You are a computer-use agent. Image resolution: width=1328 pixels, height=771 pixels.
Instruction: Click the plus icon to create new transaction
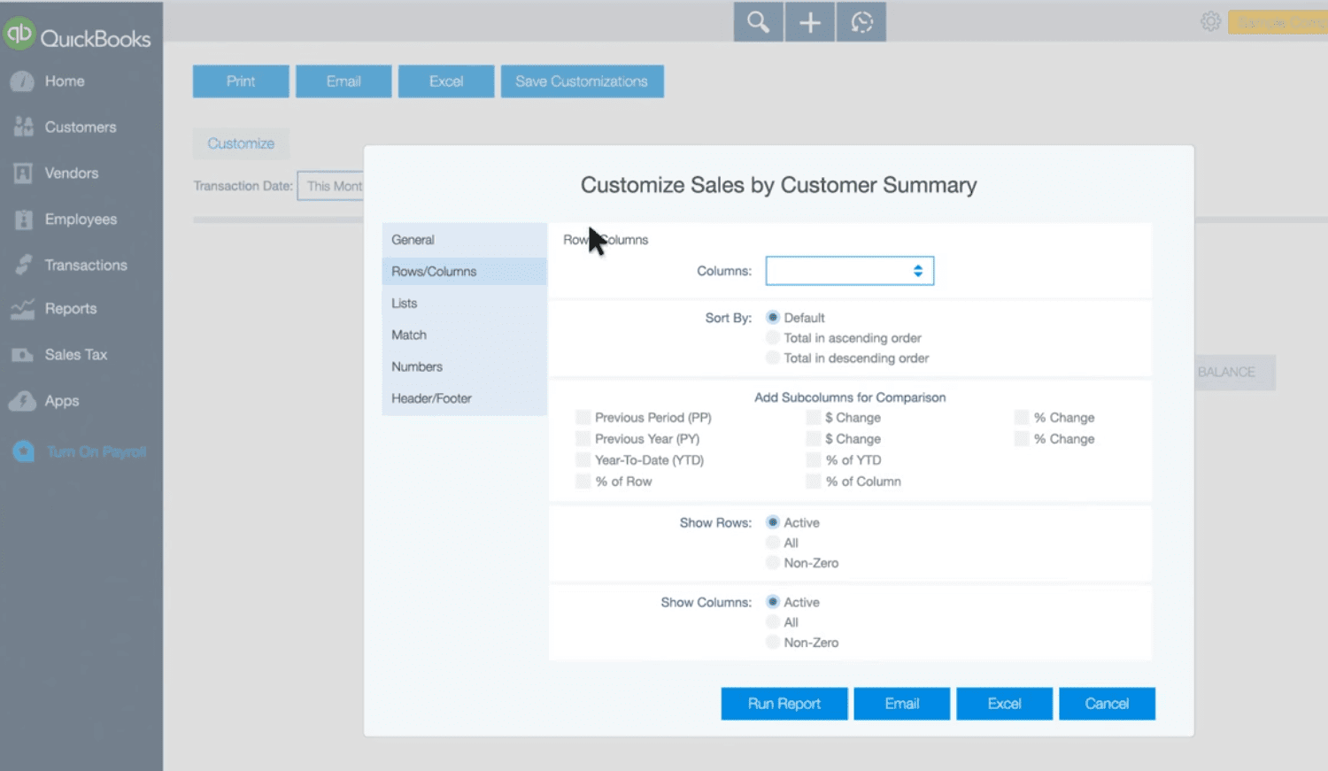click(809, 21)
